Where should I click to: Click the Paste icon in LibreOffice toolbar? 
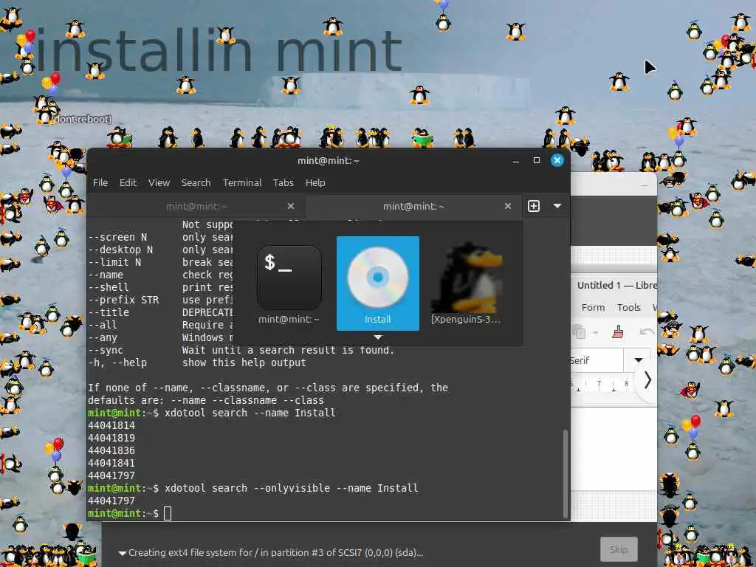(579, 331)
